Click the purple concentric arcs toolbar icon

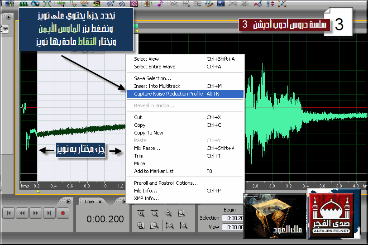click(134, 4)
